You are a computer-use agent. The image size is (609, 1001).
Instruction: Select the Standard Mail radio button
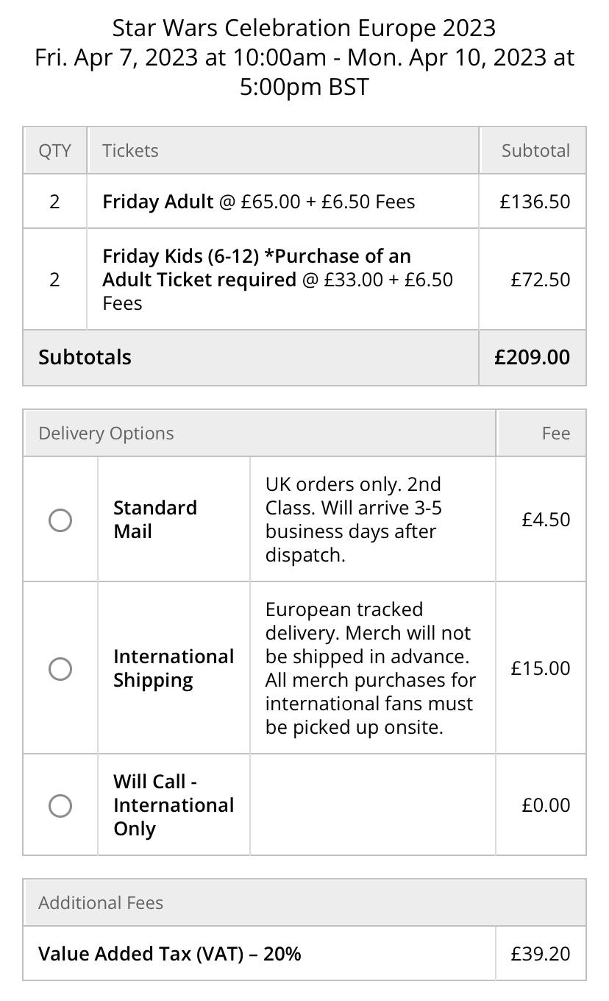pyautogui.click(x=60, y=520)
